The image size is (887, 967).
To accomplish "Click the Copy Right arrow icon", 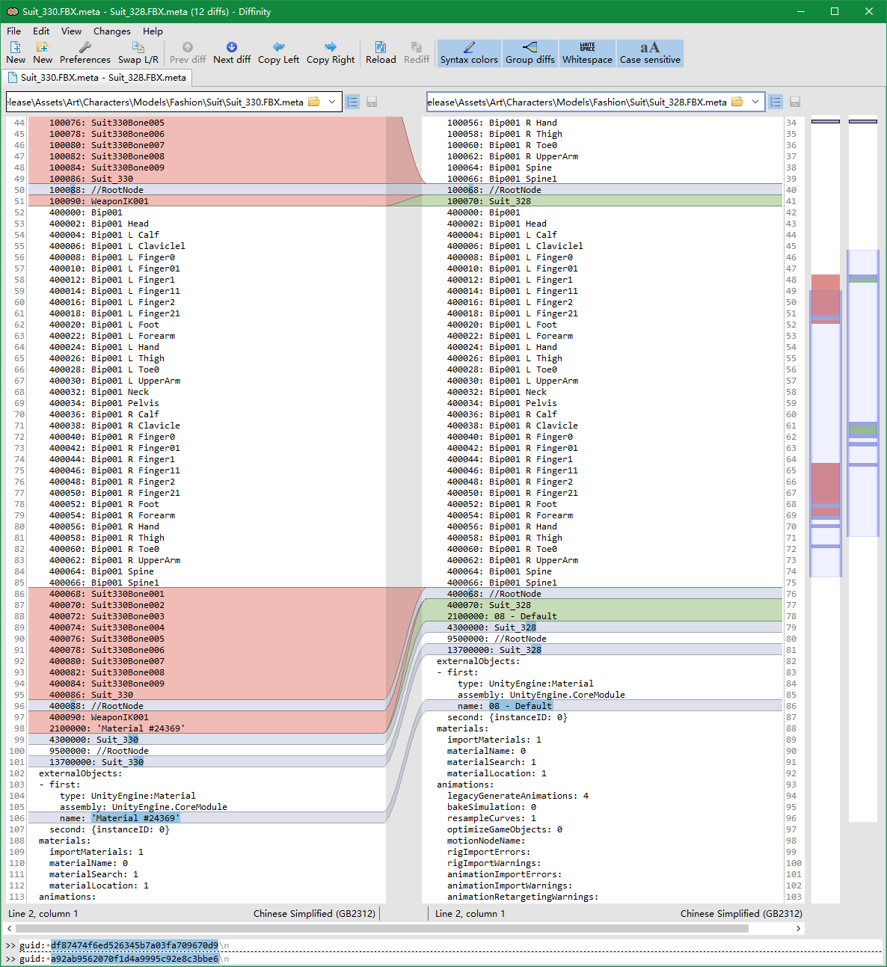I will 331,47.
